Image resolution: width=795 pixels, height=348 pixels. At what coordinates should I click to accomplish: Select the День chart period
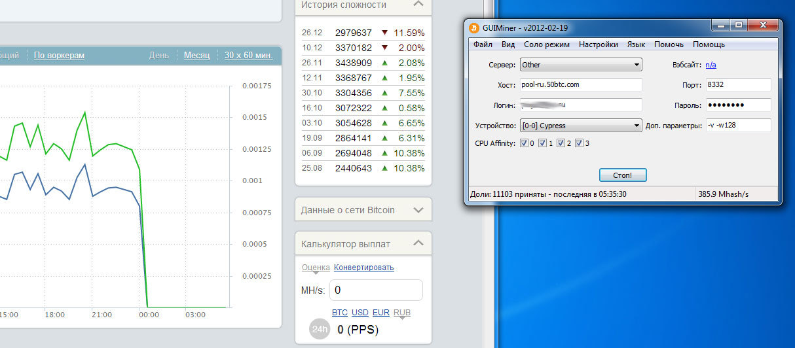159,56
